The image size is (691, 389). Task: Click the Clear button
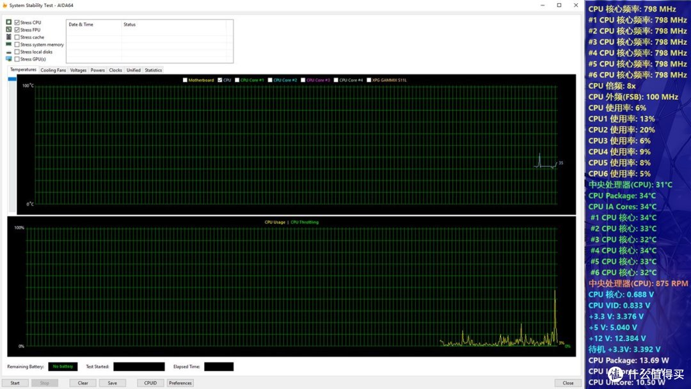[83, 383]
